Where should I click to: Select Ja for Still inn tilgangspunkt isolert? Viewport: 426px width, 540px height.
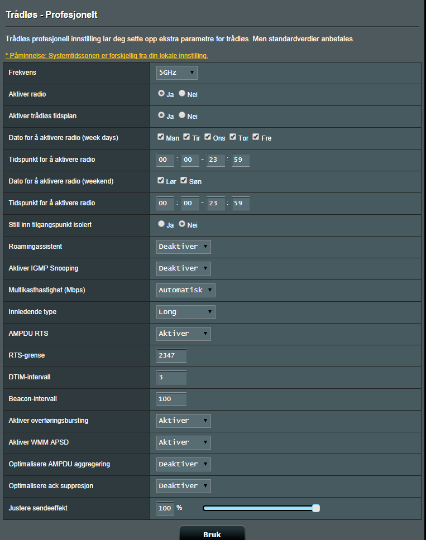(x=161, y=224)
